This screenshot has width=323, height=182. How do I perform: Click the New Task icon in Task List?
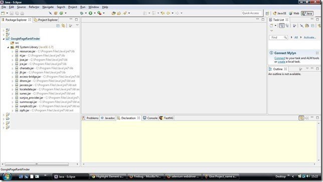point(271,25)
